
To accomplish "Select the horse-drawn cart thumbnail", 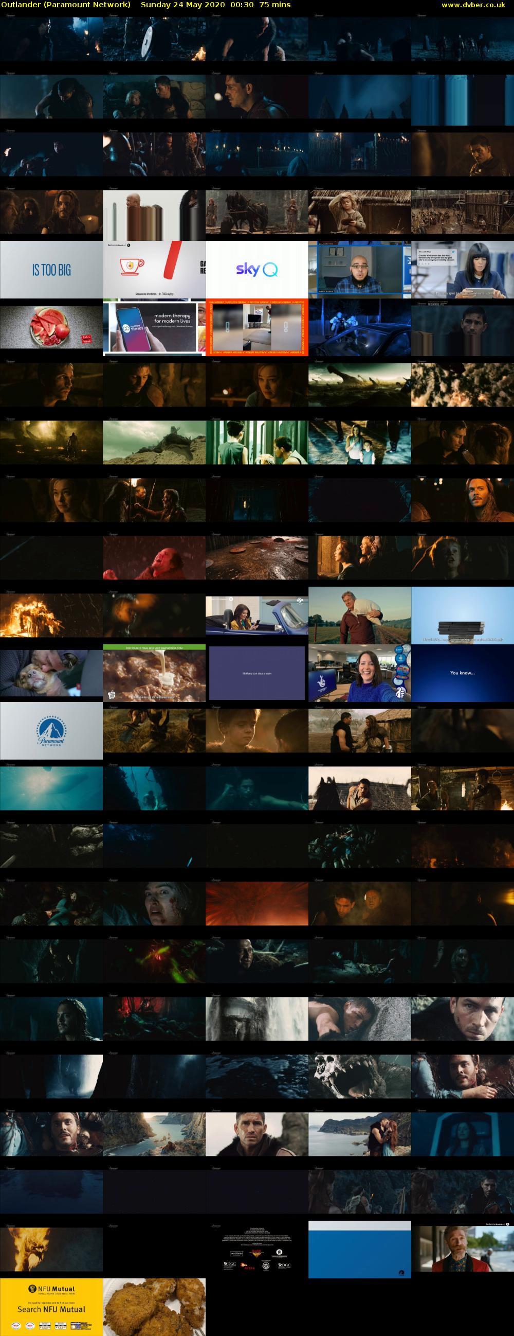I will pos(257,212).
